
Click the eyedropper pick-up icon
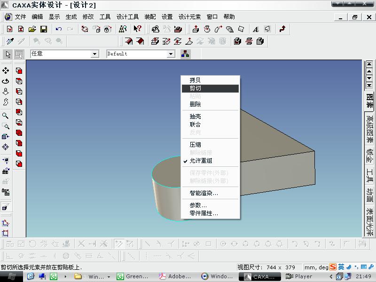click(10, 41)
